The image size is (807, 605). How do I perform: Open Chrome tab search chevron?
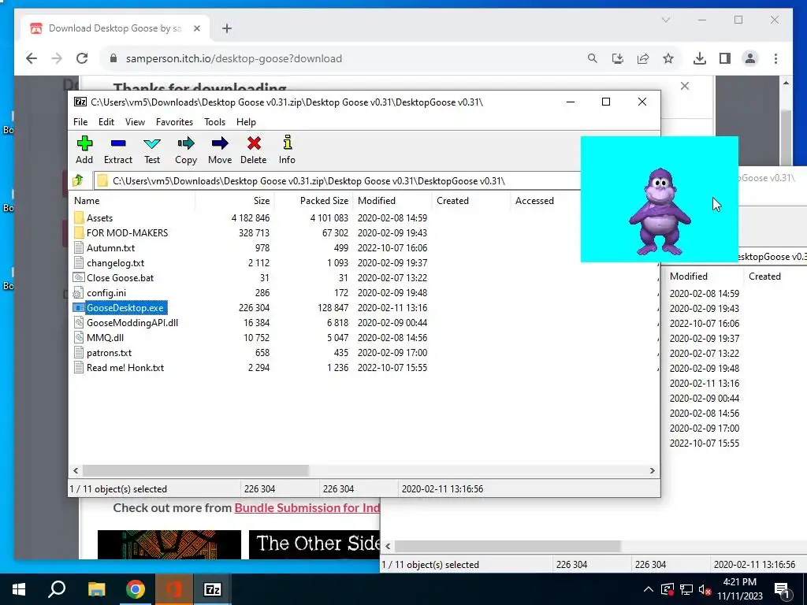665,20
